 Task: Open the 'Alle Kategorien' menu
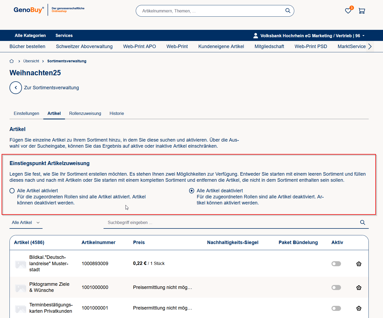pos(30,35)
